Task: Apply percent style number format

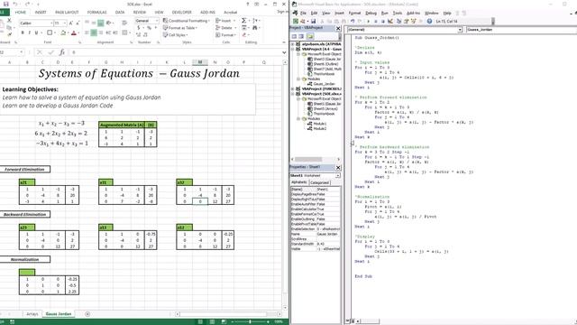Action: tap(149, 28)
